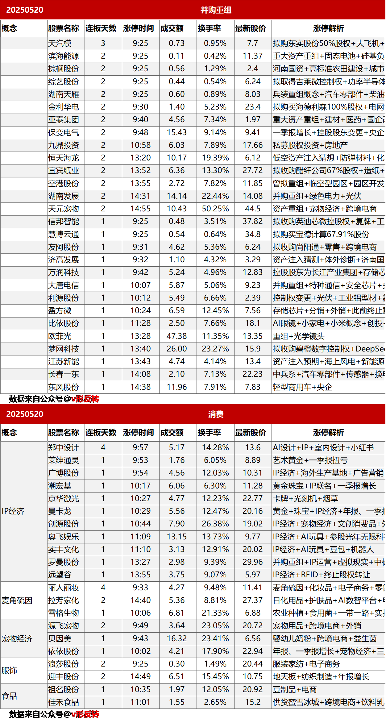Select stock name 长春一东
The height and width of the screenshot is (719, 386).
(x=64, y=374)
